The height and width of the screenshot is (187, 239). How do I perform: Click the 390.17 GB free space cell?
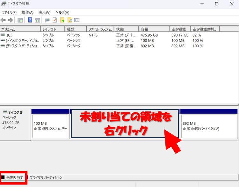[x=180, y=35]
